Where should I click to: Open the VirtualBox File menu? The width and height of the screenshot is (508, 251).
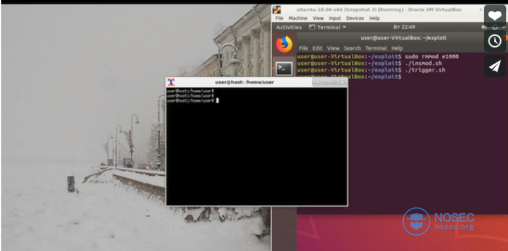[x=279, y=19]
